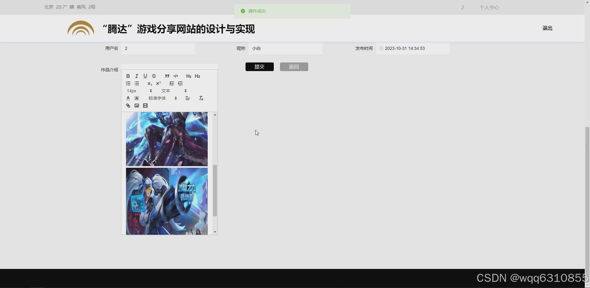Insert an image into the description

point(136,106)
